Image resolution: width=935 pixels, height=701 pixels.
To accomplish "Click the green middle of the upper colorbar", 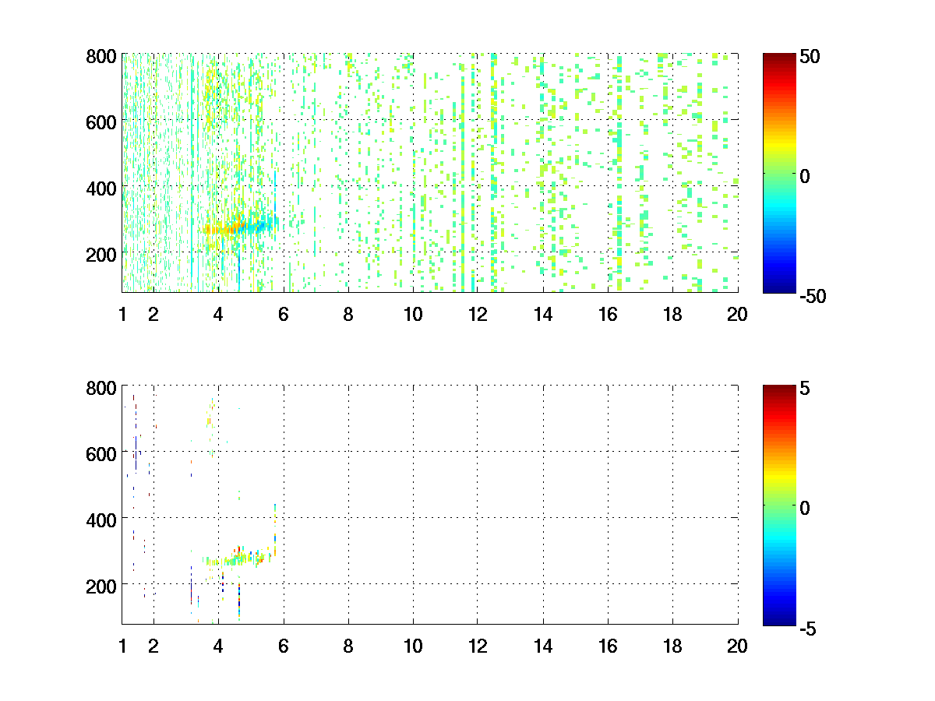I will click(779, 174).
